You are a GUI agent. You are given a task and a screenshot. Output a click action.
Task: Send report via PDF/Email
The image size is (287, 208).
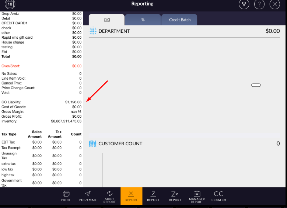coord(88,196)
